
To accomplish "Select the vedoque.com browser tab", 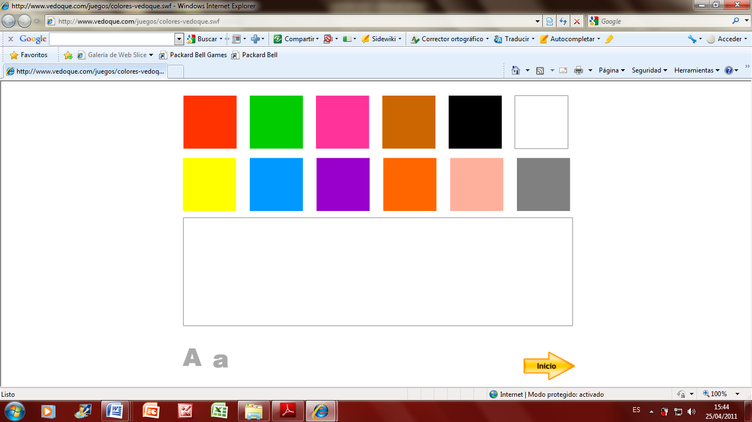I will [x=85, y=71].
